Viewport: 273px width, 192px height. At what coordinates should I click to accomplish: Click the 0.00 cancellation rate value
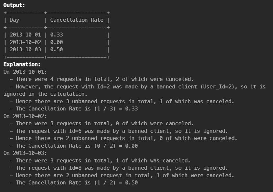click(x=56, y=42)
